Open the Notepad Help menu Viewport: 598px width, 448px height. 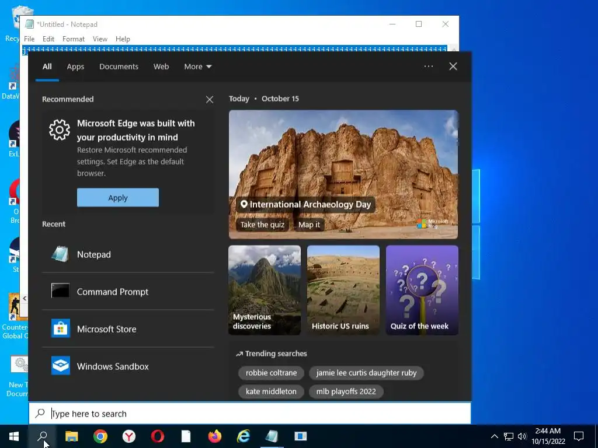click(123, 39)
